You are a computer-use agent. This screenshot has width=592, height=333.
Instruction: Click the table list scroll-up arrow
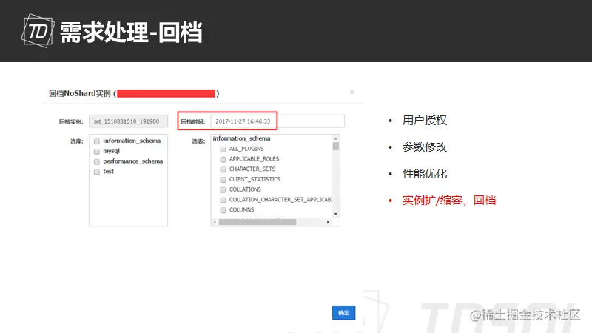[x=336, y=138]
